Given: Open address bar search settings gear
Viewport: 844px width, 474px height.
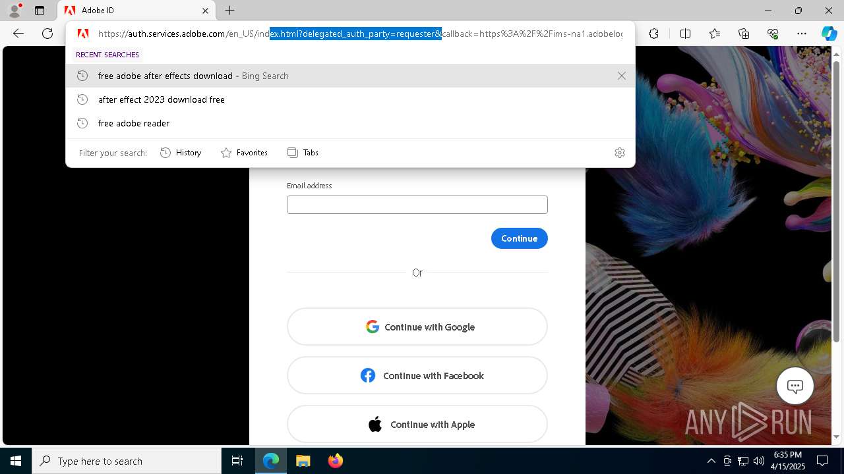Looking at the screenshot, I should click(620, 153).
